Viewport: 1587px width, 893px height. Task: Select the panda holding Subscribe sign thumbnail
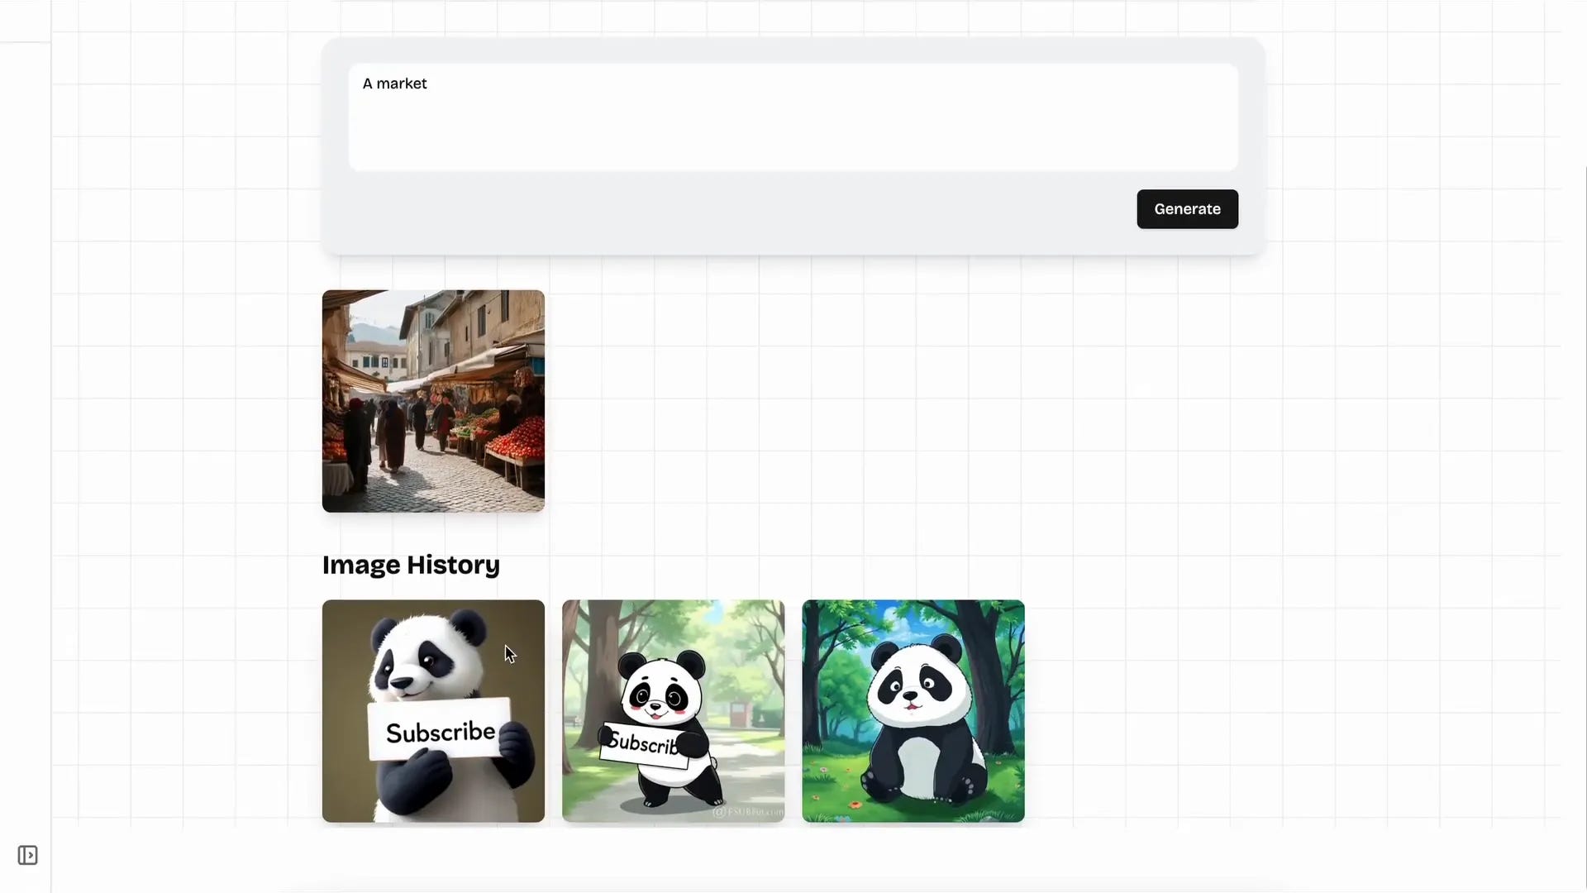432,711
